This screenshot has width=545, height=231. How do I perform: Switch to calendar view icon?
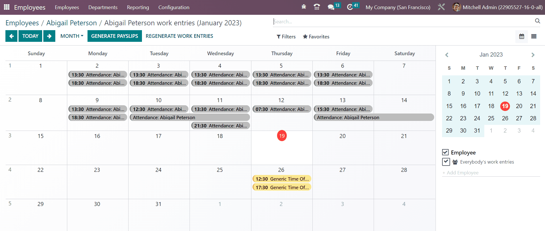[521, 36]
